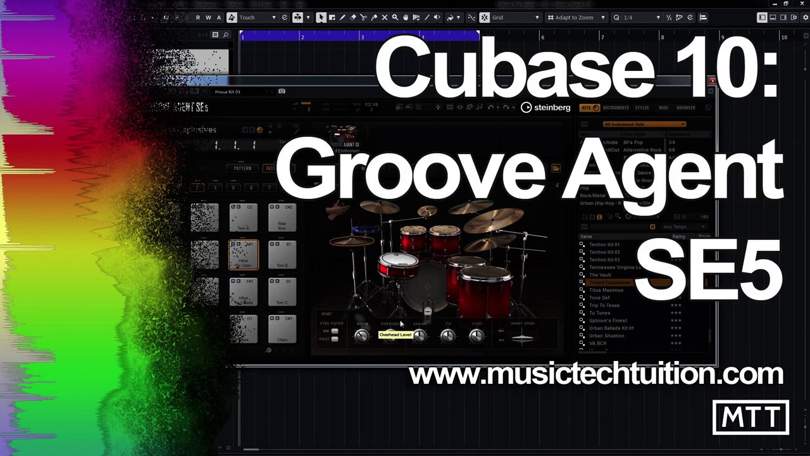Toggle the right zone visibility
The image size is (810, 456).
(x=783, y=17)
